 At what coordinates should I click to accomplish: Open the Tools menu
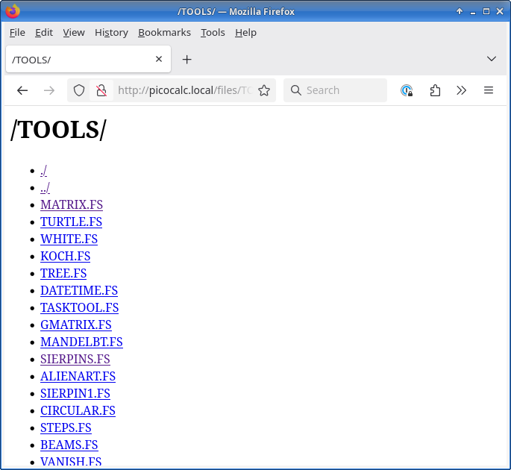click(213, 33)
